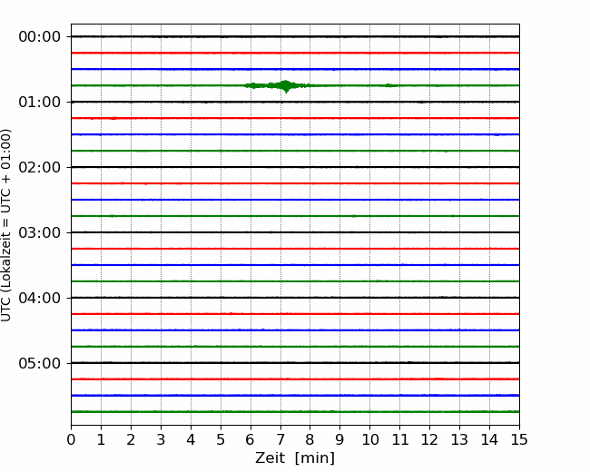
Task: Click the Zeit [min] axis title
Action: coord(295,458)
